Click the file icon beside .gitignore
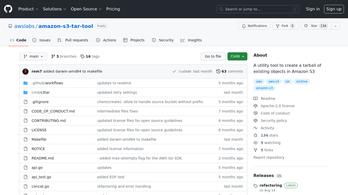Viewport: 348px width, 195px height. click(x=25, y=102)
